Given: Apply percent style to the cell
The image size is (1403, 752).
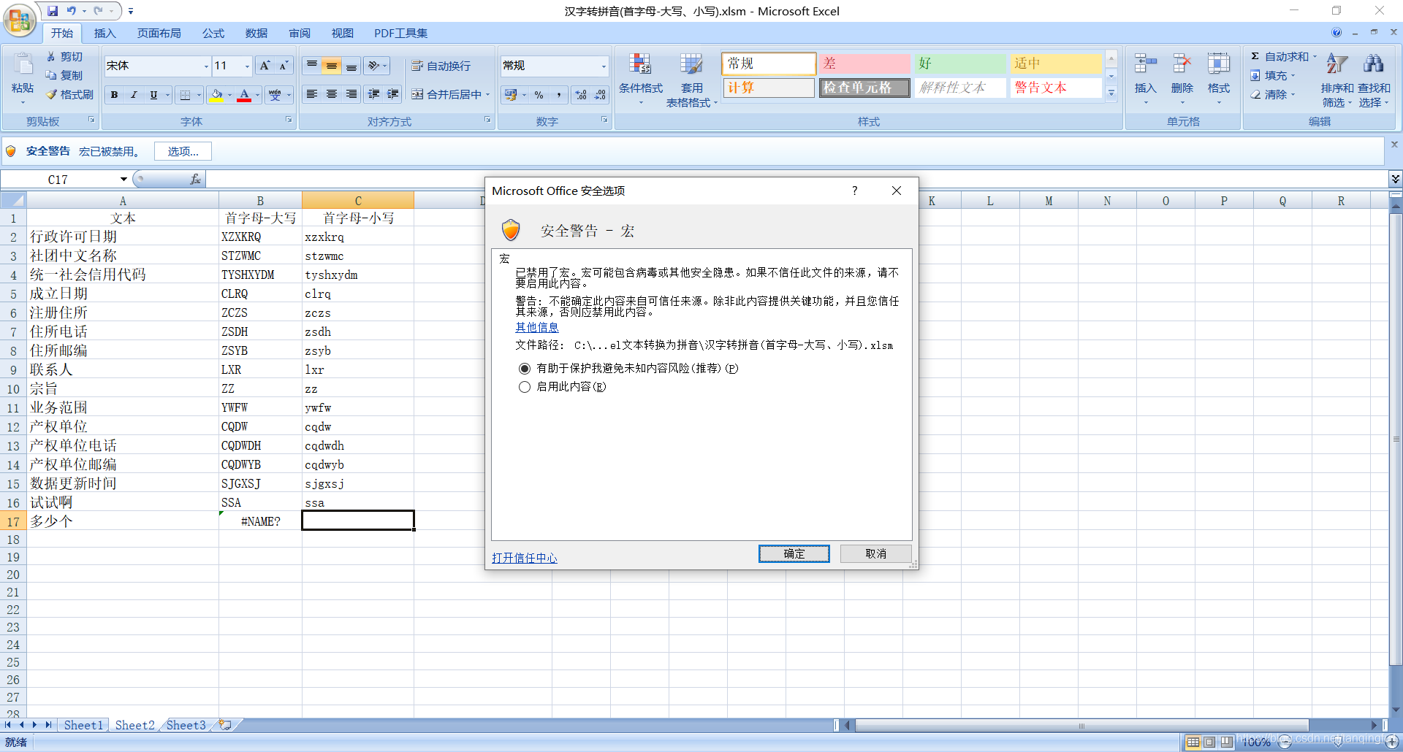Looking at the screenshot, I should tap(539, 95).
